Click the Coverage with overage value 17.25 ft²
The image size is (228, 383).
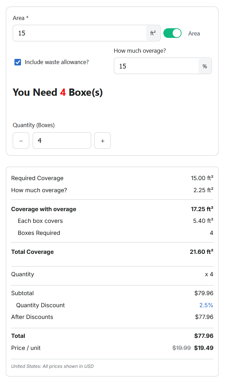(x=202, y=209)
